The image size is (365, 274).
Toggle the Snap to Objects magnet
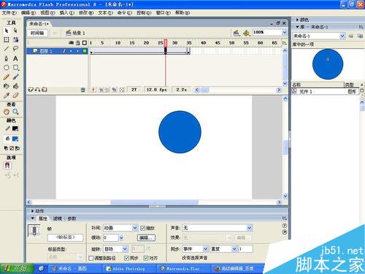click(7, 165)
